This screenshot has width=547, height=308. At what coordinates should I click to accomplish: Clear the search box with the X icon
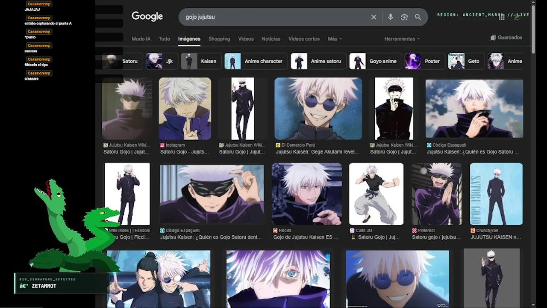pyautogui.click(x=373, y=17)
